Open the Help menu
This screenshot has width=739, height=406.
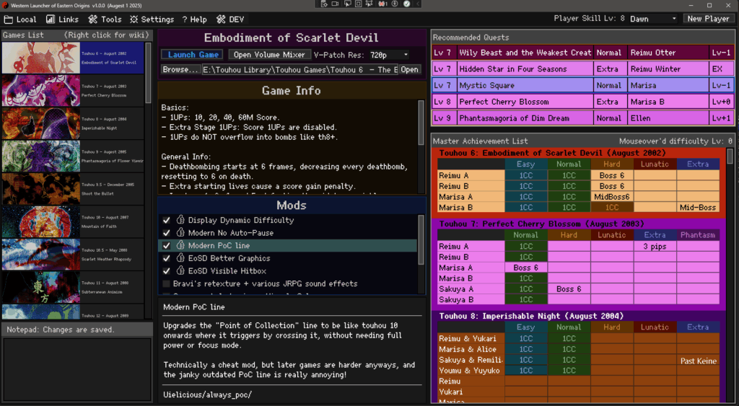pos(194,19)
